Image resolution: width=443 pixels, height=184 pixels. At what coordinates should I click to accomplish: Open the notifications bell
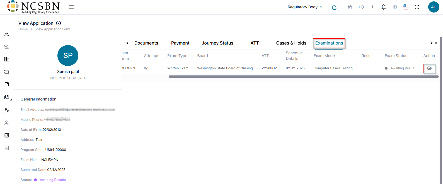pos(384,7)
